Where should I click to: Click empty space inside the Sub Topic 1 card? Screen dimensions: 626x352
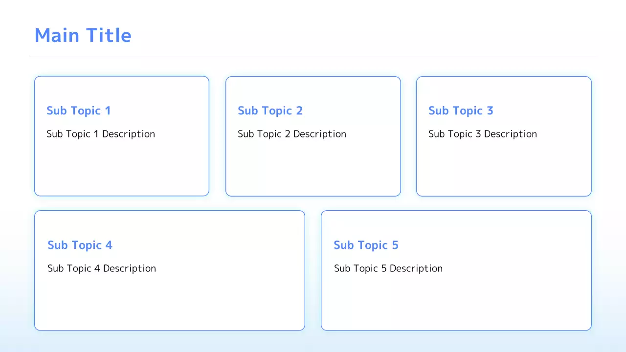pos(122,169)
